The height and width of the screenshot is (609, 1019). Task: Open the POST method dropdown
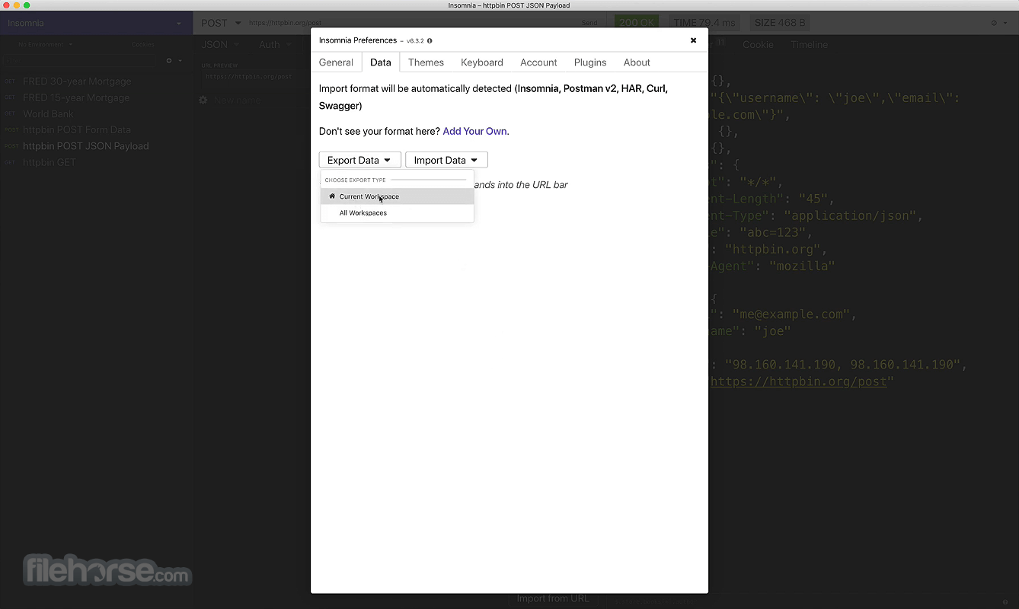[221, 23]
